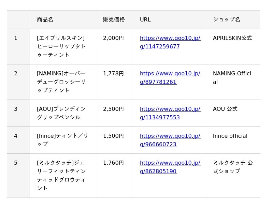Click the [AOU]ブレンディングリップペンシル product name
This screenshot has height=208, width=273.
(x=61, y=113)
